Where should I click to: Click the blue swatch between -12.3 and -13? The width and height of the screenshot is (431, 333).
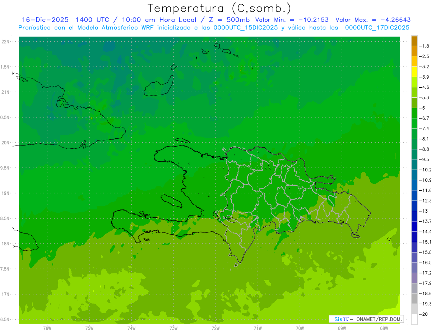pos(414,206)
